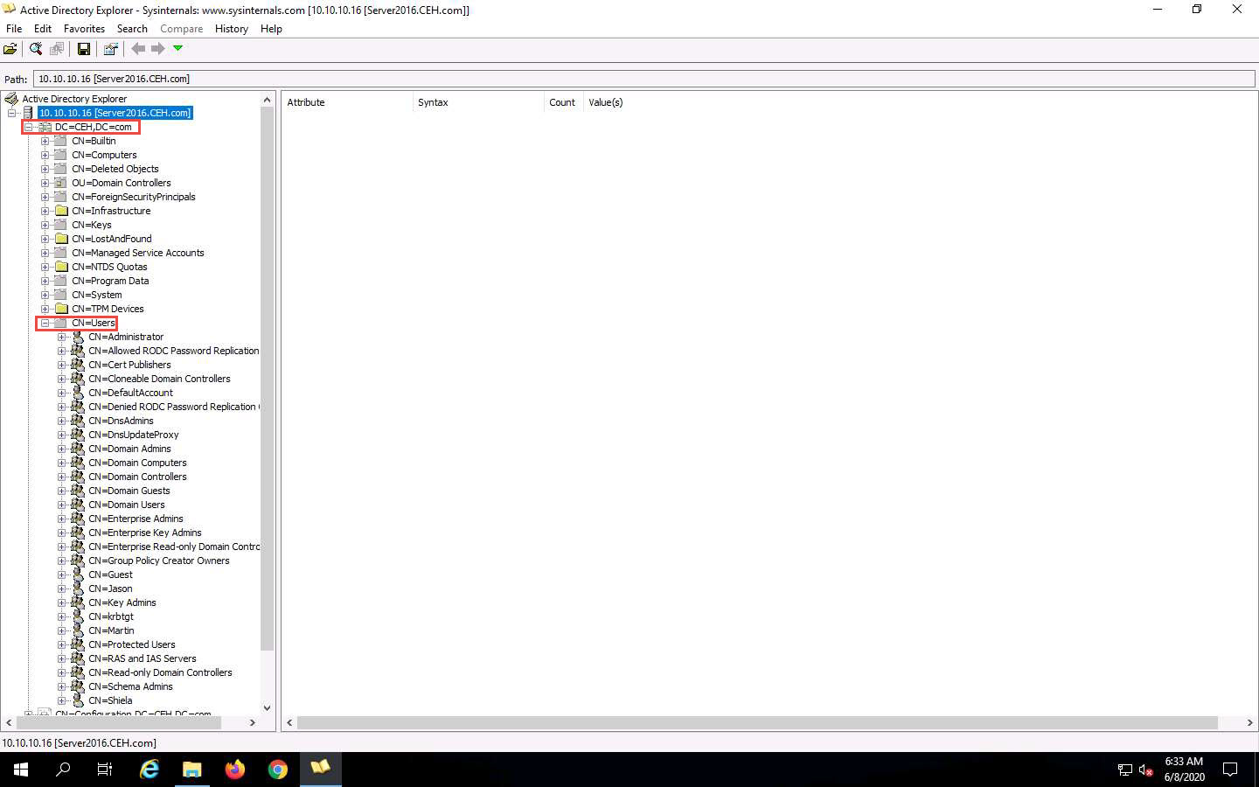The height and width of the screenshot is (787, 1259).
Task: Sort by the Count column header
Action: [x=564, y=102]
